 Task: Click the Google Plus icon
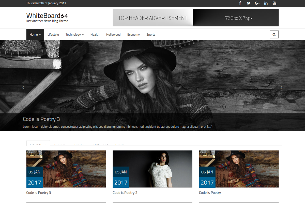click(257, 3)
